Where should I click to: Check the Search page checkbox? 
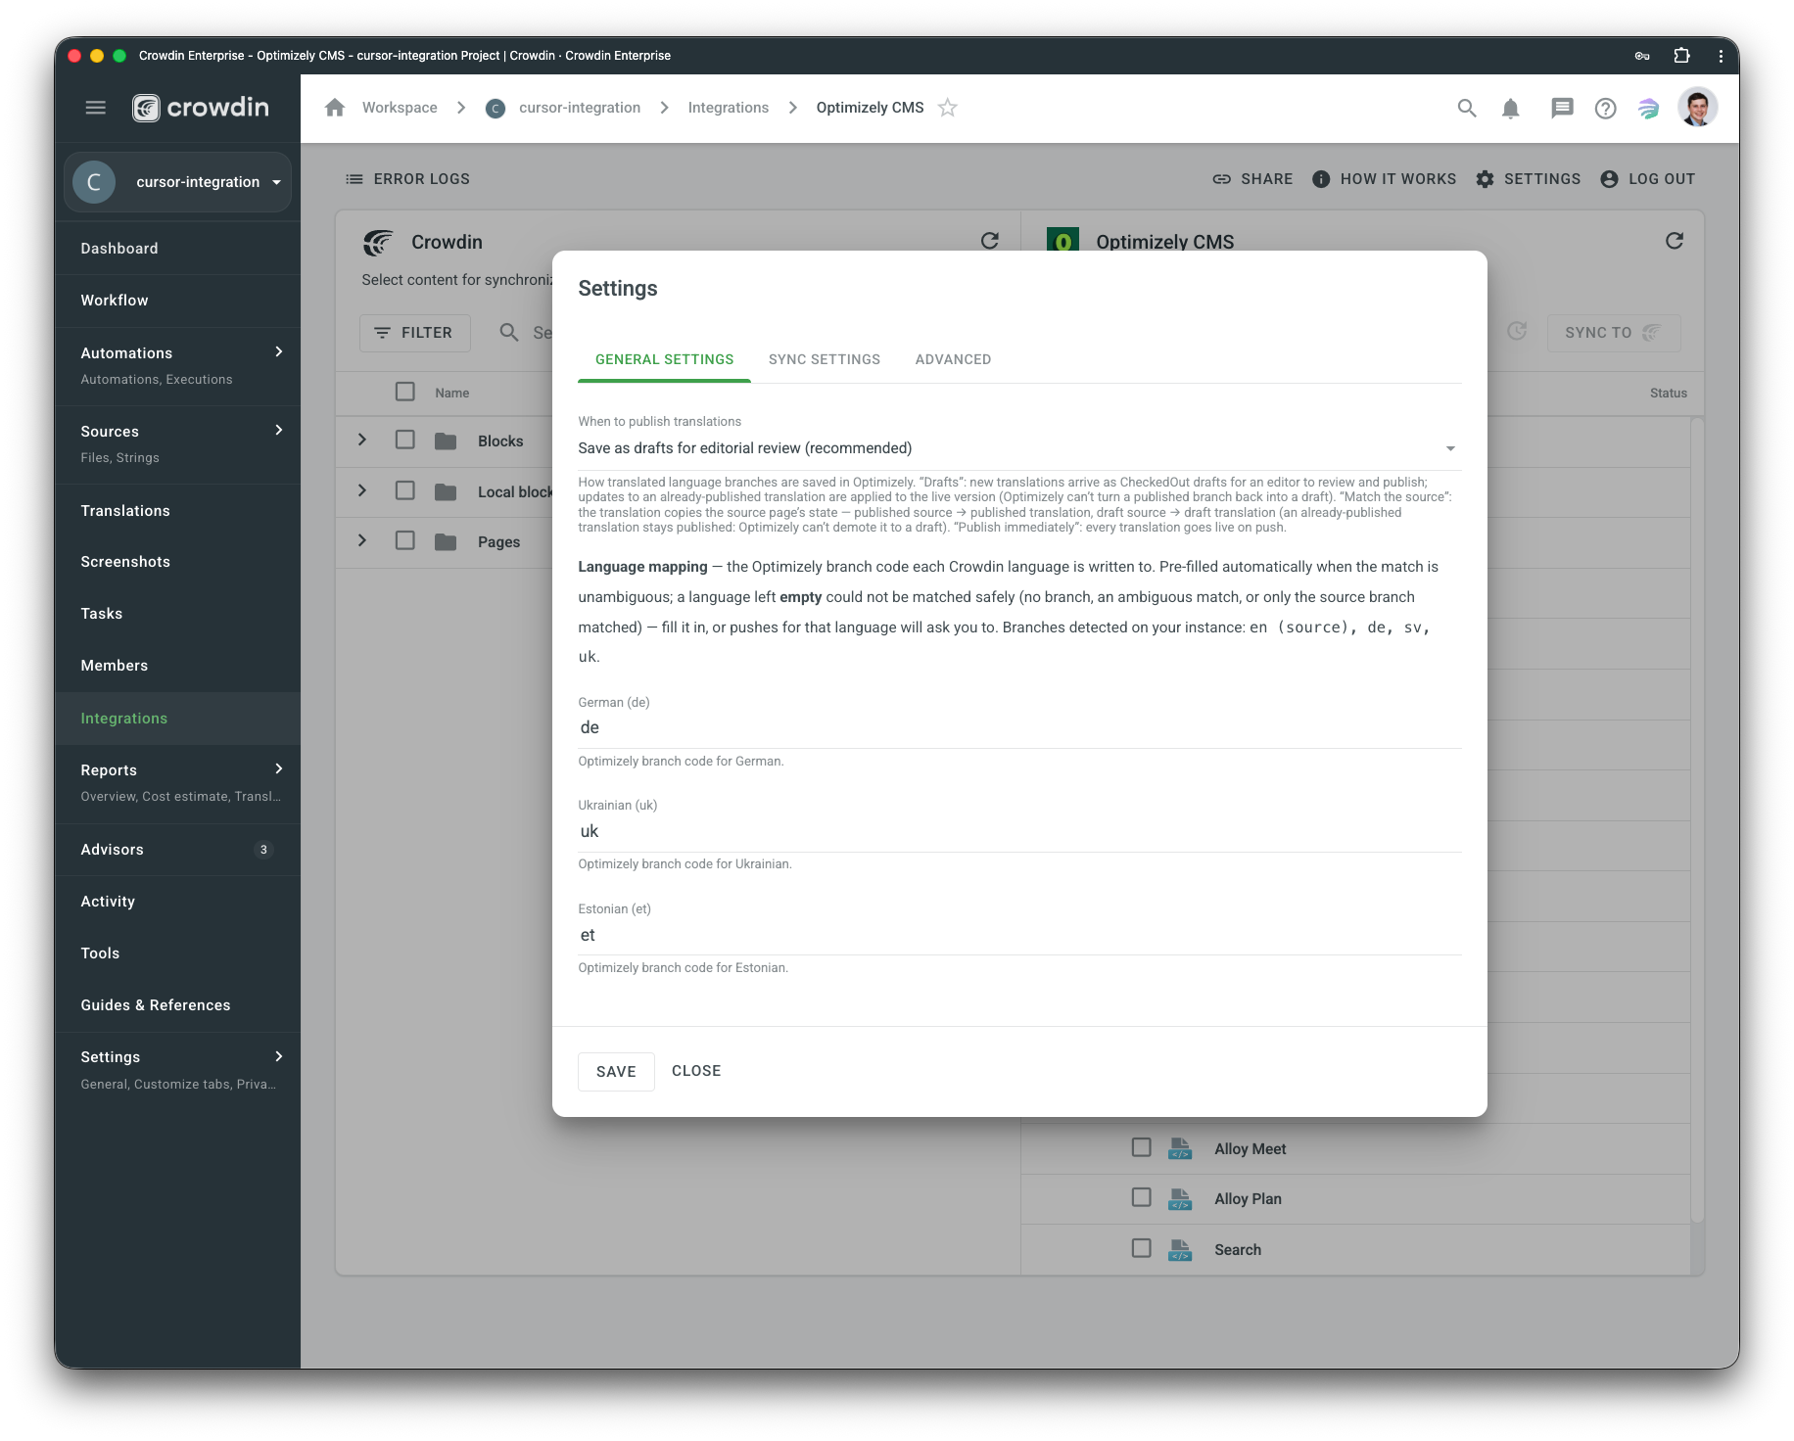(1142, 1248)
